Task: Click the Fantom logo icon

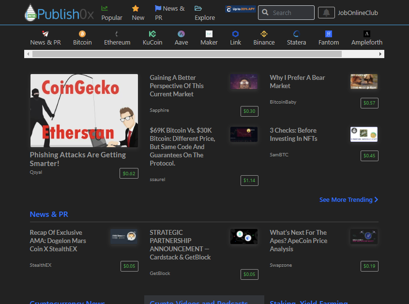Action: [329, 34]
